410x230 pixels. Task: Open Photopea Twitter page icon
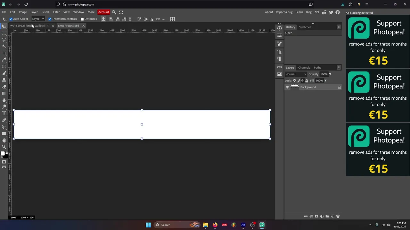tap(331, 12)
